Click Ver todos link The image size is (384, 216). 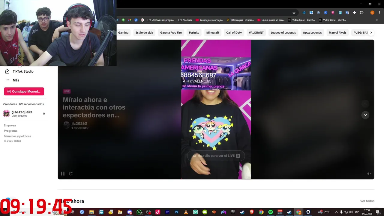pyautogui.click(x=367, y=201)
